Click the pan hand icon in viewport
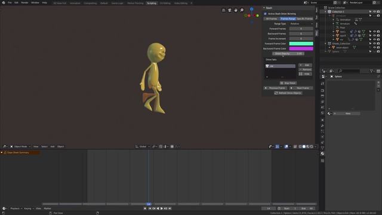The height and width of the screenshot is (215, 382). point(236,10)
